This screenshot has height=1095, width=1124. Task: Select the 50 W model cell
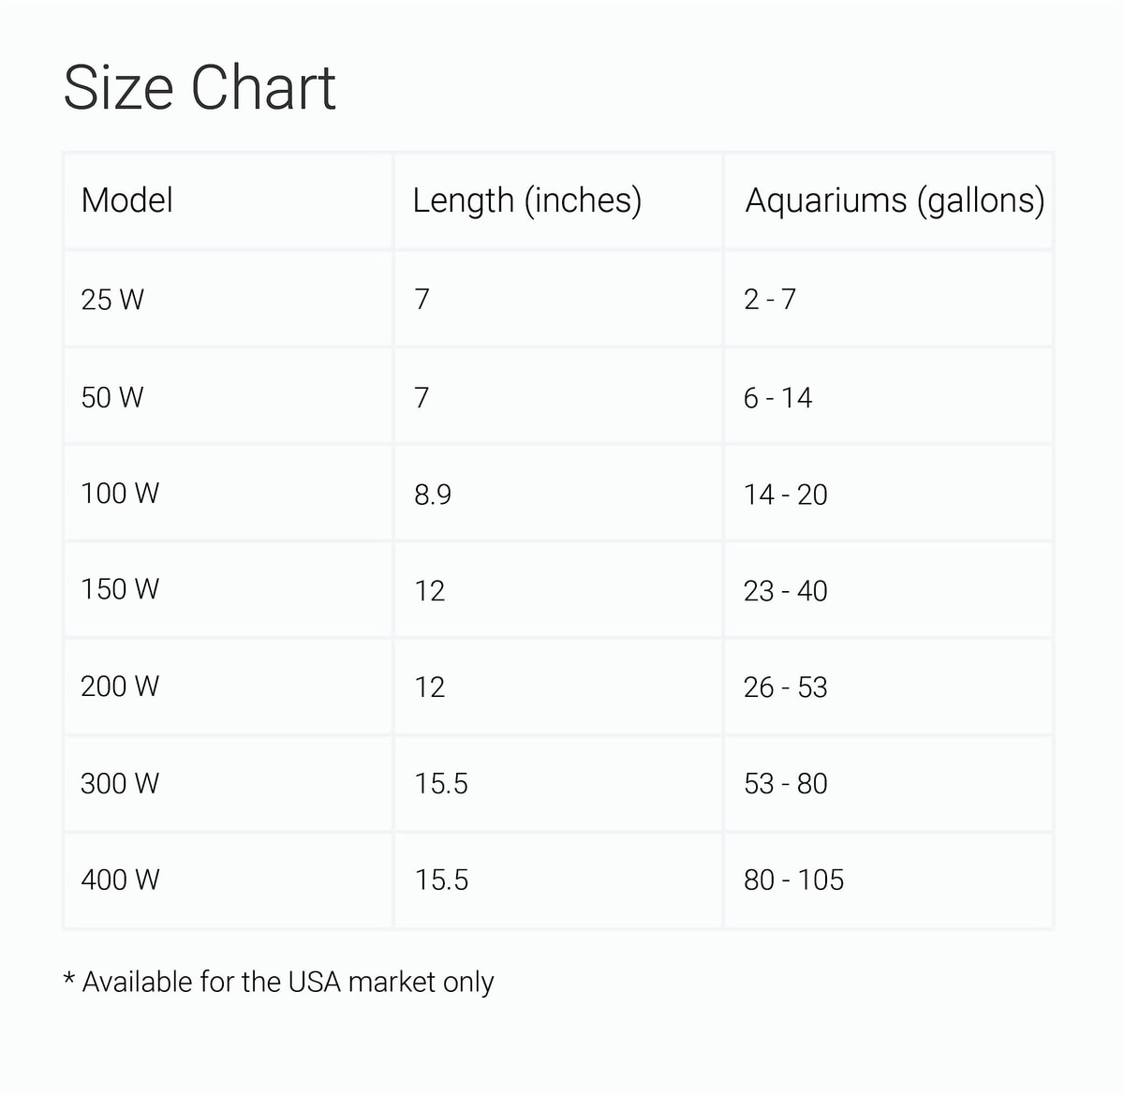click(112, 397)
